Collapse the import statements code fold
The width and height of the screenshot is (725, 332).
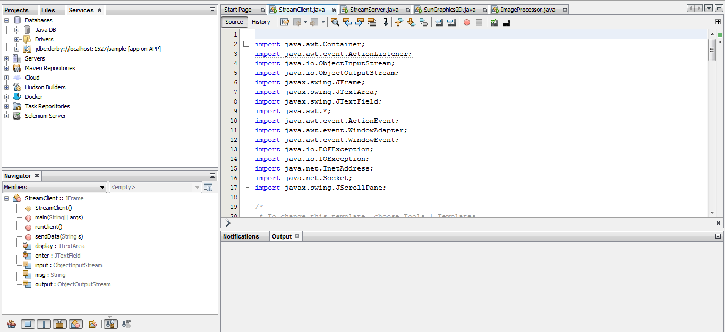246,45
